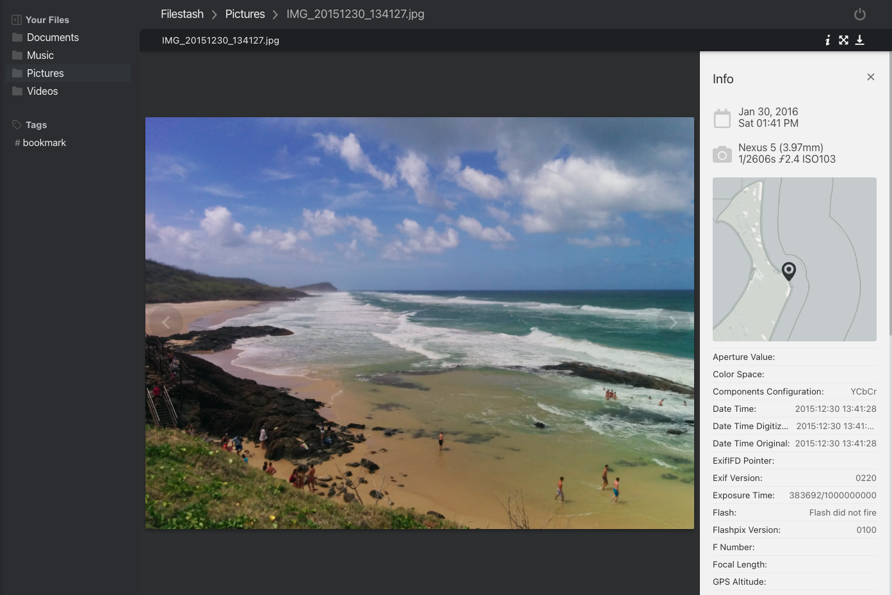
Task: Open fullscreen view of the image
Action: pyautogui.click(x=843, y=40)
